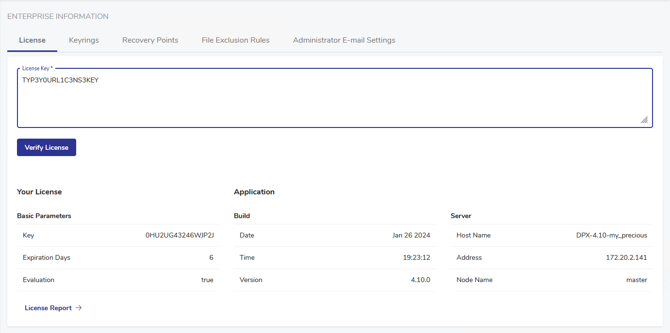Grab the License Key textarea resize handle
The height and width of the screenshot is (333, 670).
point(644,120)
